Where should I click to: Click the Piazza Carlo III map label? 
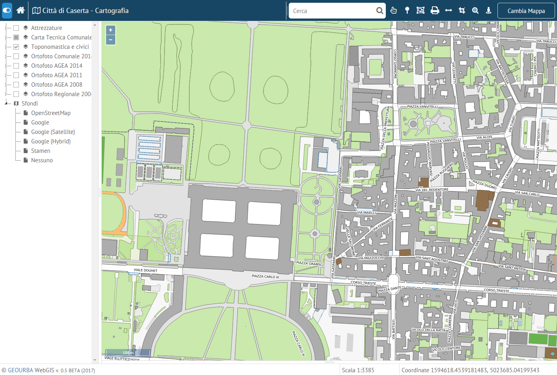coord(265,277)
